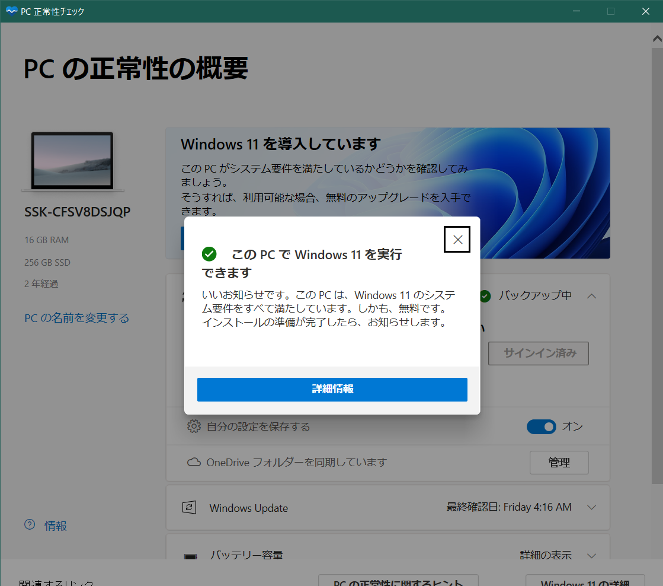Expand the バッテリー容量 section chevron
Viewport: 663px width, 586px height.
591,556
